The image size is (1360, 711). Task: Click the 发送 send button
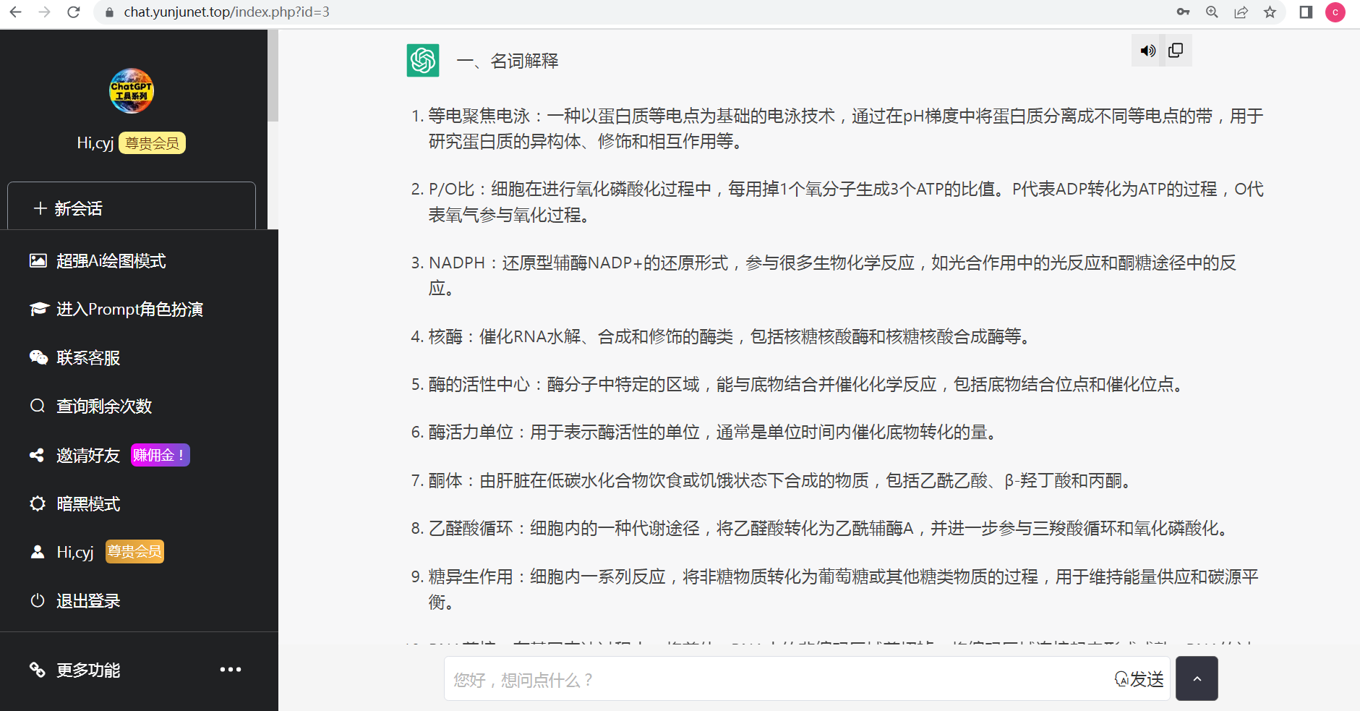tap(1139, 679)
